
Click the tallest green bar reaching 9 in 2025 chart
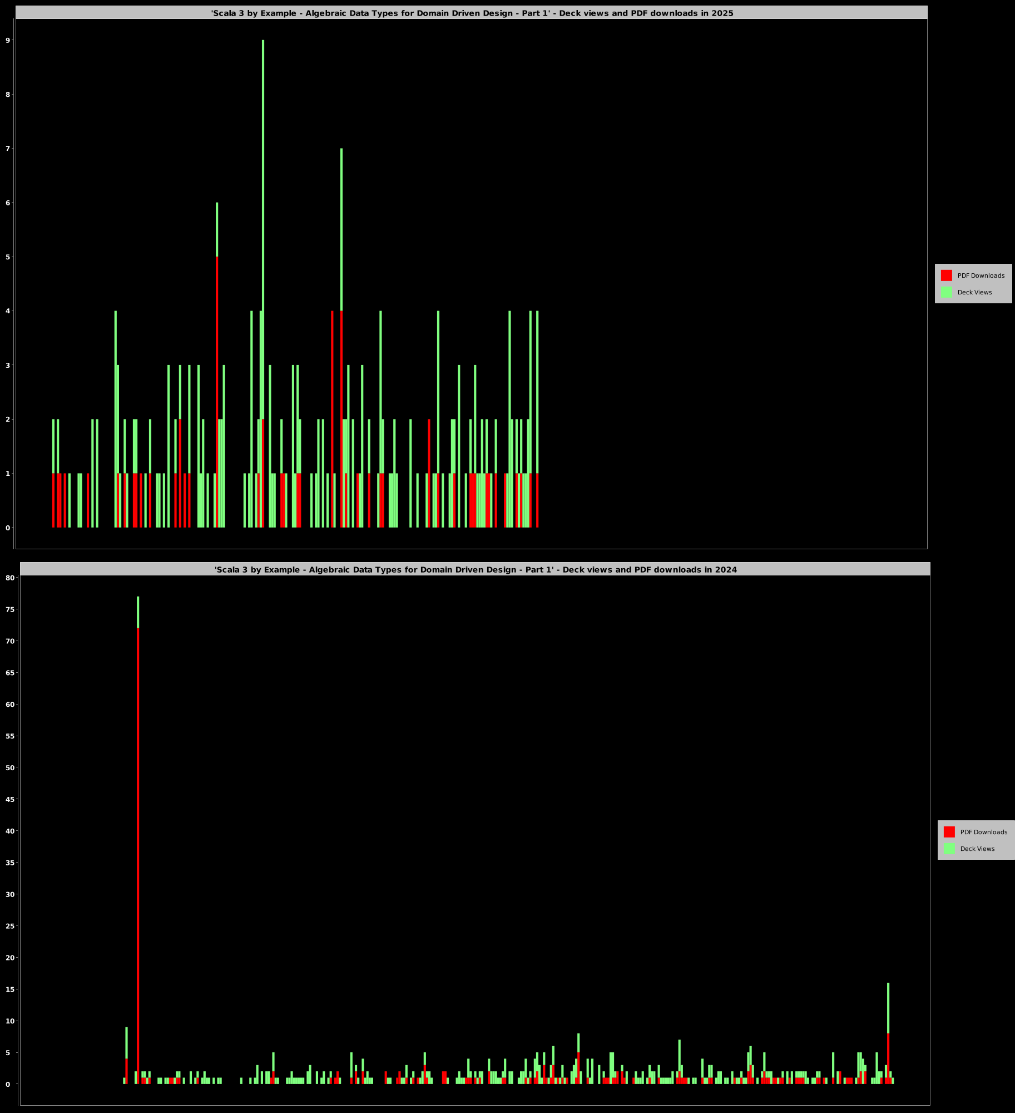(x=263, y=167)
